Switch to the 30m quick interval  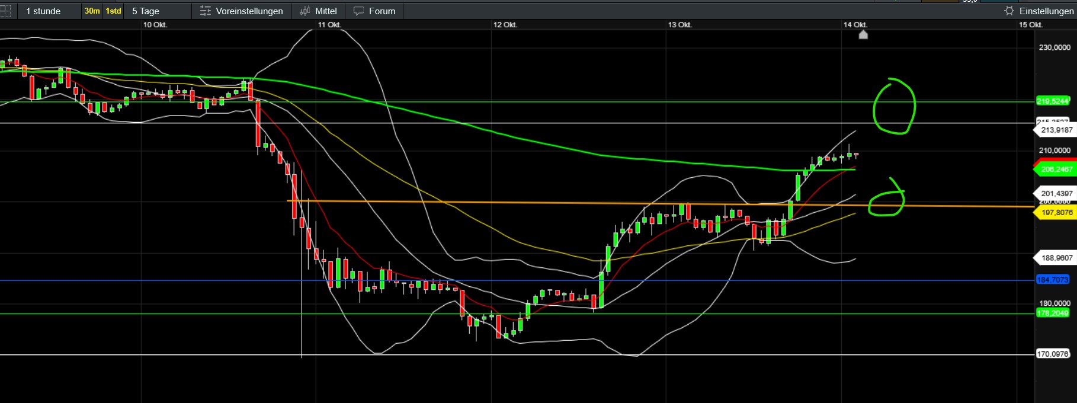(92, 11)
